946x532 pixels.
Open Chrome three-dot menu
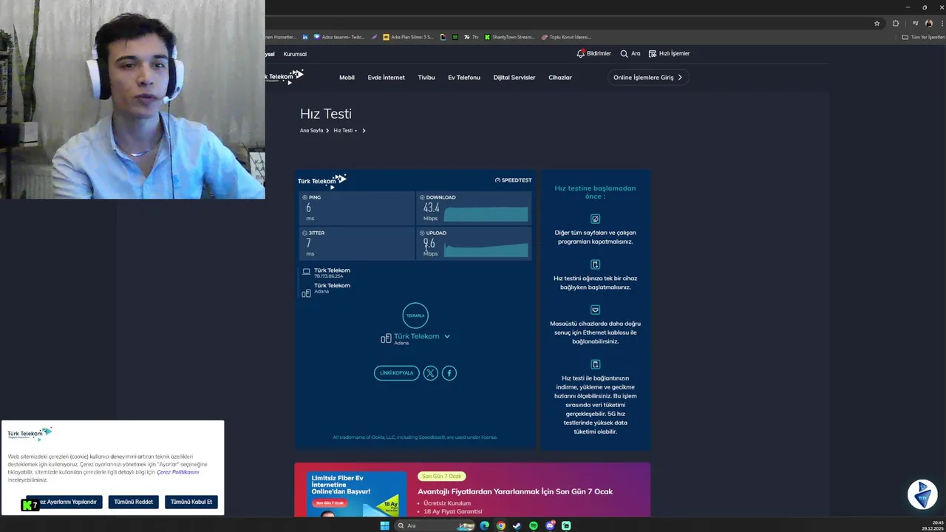941,23
